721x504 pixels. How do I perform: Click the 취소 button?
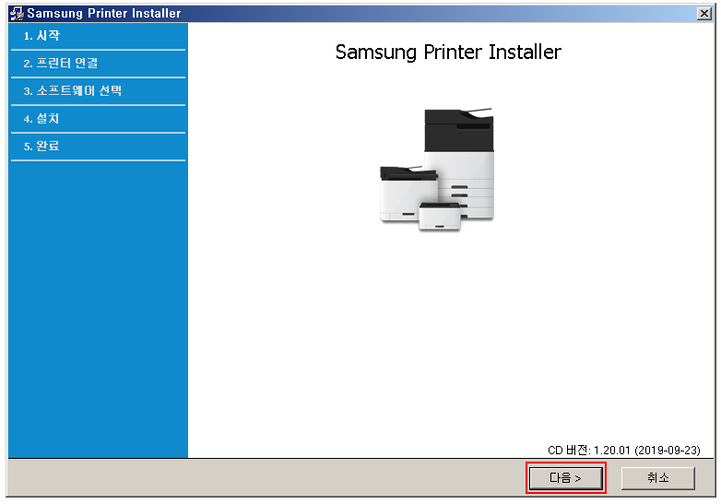pyautogui.click(x=658, y=478)
